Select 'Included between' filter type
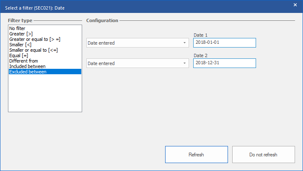The height and width of the screenshot is (171, 303). [x=27, y=66]
